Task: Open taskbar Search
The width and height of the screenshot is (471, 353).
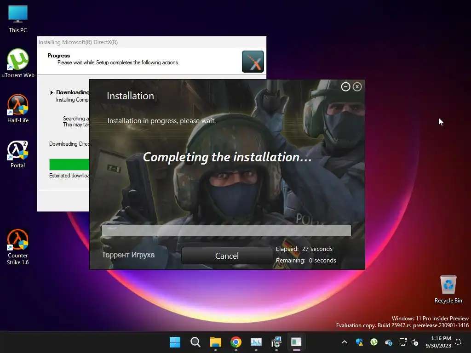Action: coord(195,342)
